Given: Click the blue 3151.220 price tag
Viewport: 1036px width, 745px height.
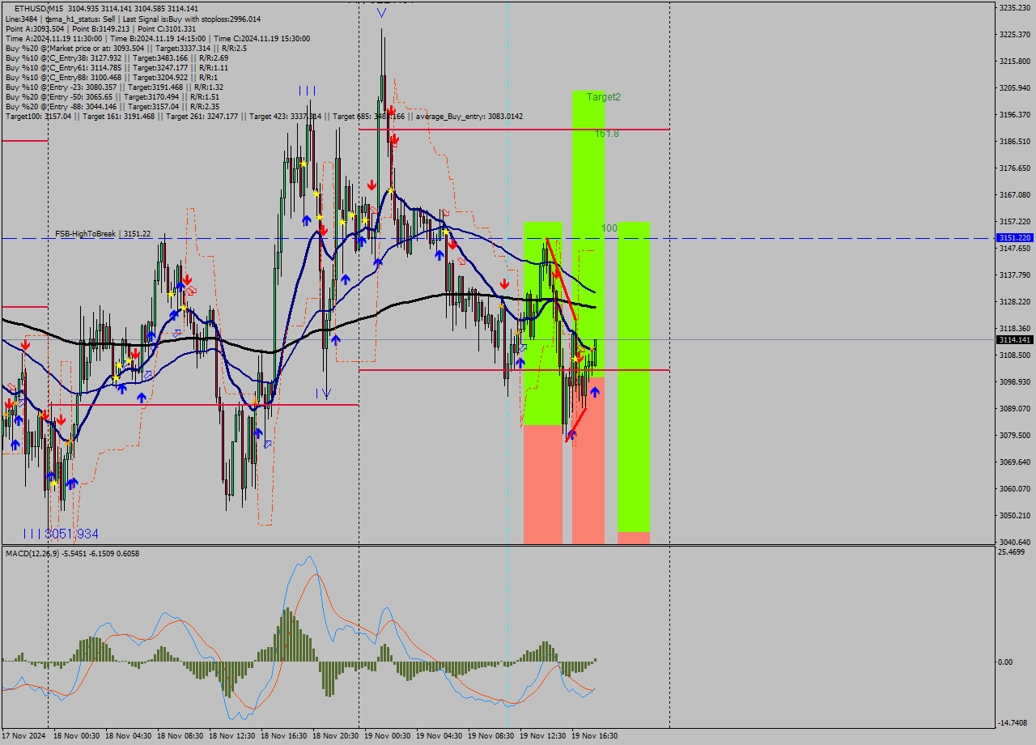Looking at the screenshot, I should [1015, 238].
